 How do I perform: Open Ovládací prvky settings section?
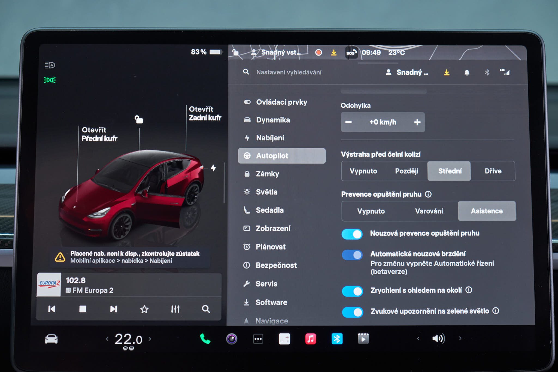(x=282, y=102)
